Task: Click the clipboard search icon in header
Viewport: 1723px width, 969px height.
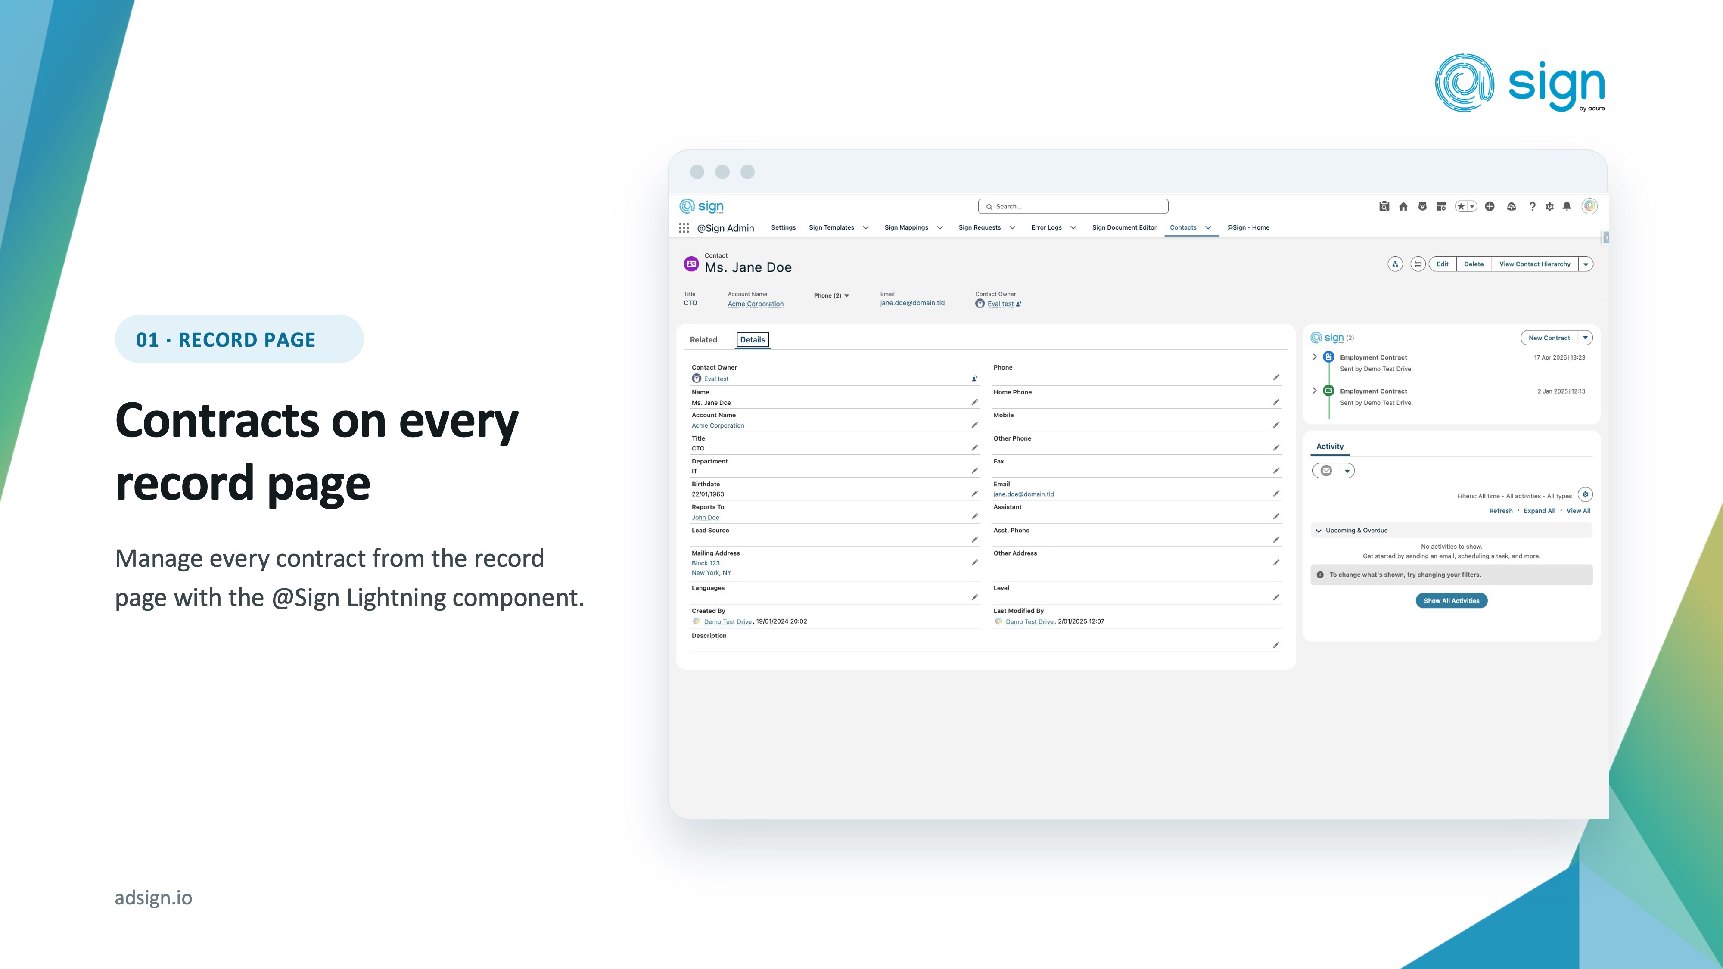Action: point(1384,207)
